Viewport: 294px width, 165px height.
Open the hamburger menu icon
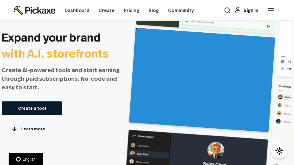pyautogui.click(x=271, y=10)
